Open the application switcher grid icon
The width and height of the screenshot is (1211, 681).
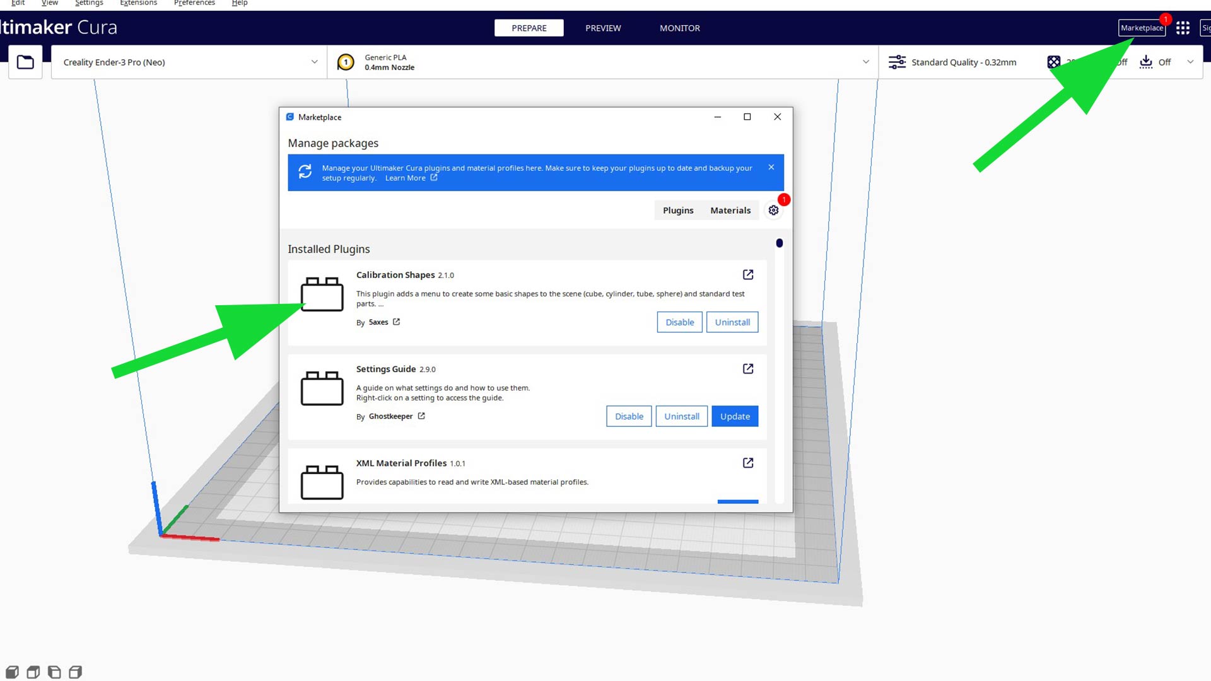[x=1183, y=28]
